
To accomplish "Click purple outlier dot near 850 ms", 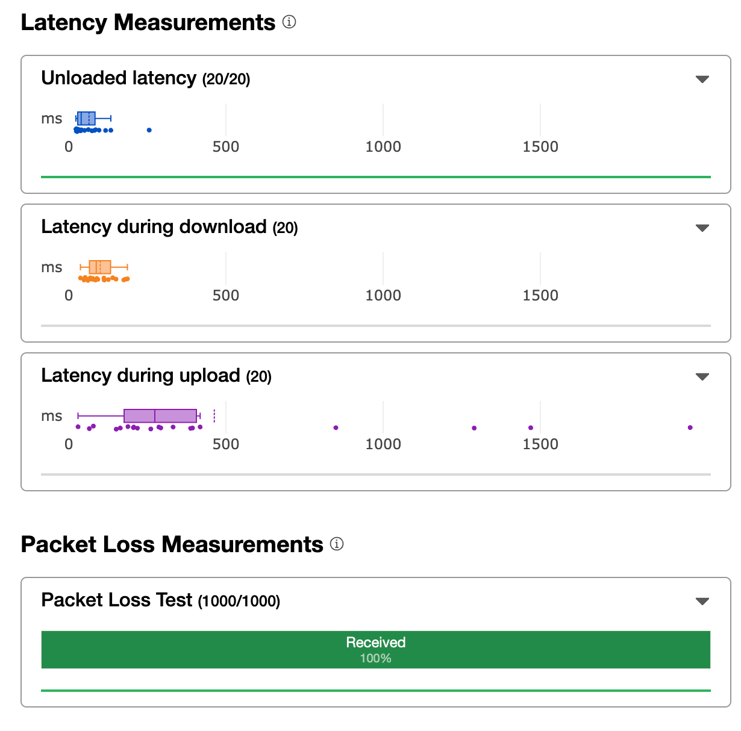I will [336, 428].
